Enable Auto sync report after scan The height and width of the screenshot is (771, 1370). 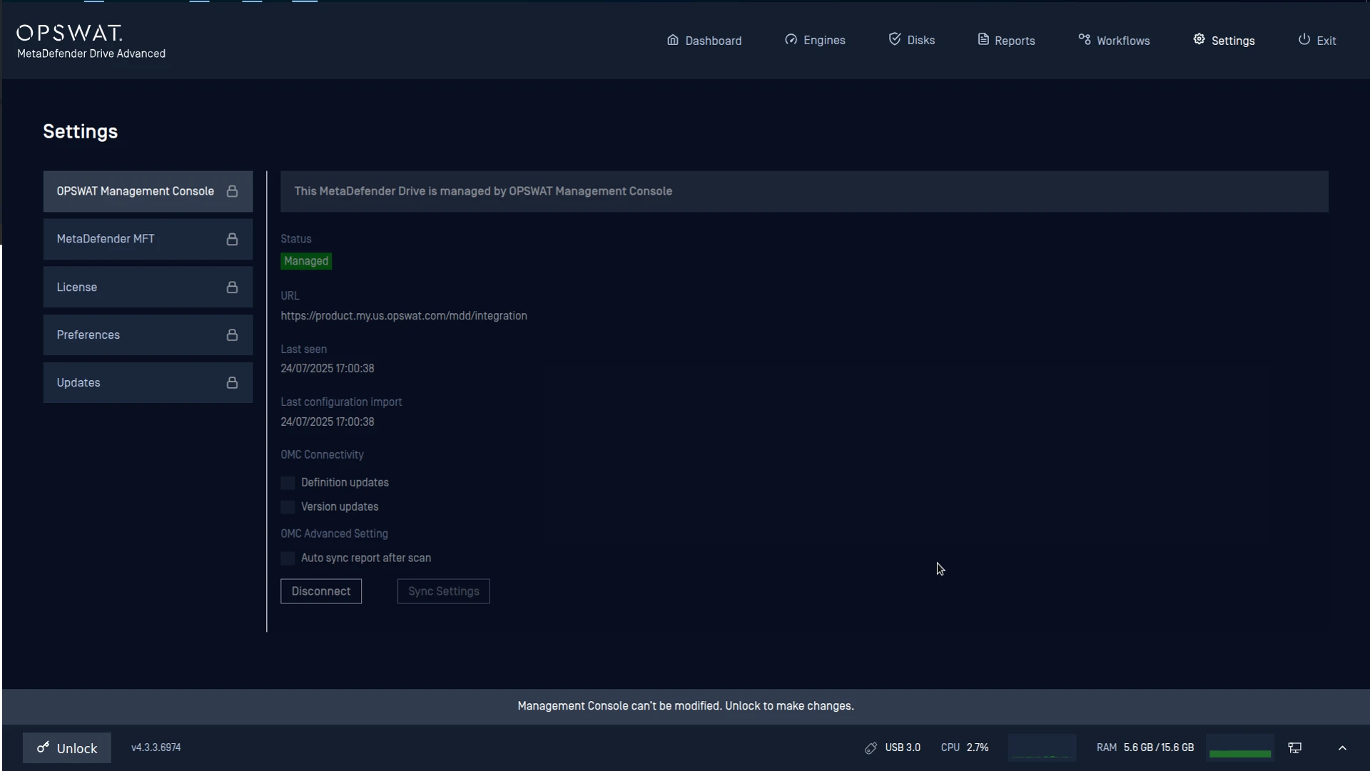click(288, 558)
